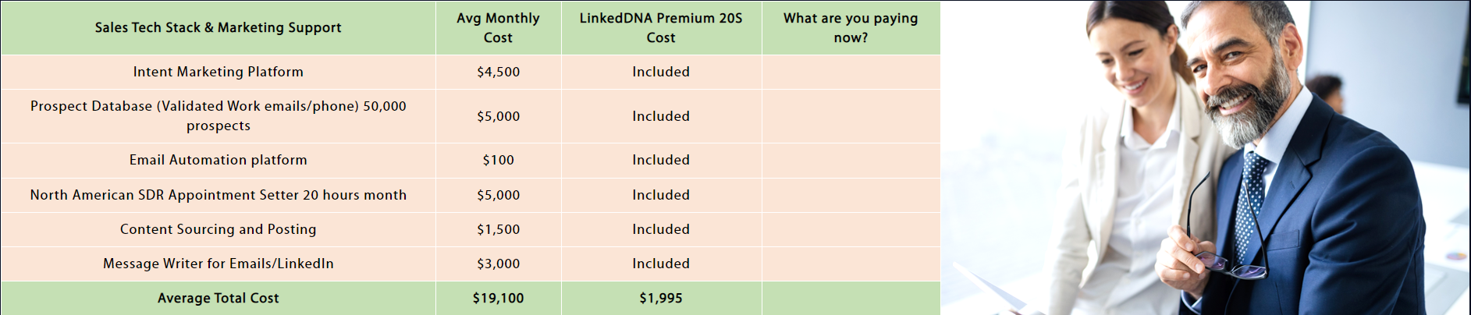Screen dimensions: 1471x315
Task: Select the What are you paying now header
Action: (x=851, y=27)
